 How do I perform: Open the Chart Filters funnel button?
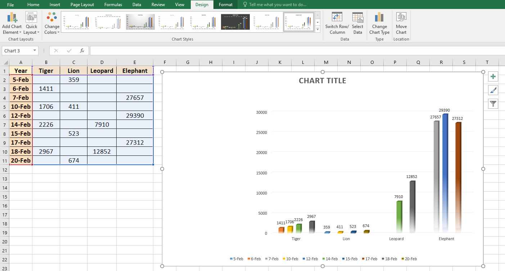pos(493,104)
